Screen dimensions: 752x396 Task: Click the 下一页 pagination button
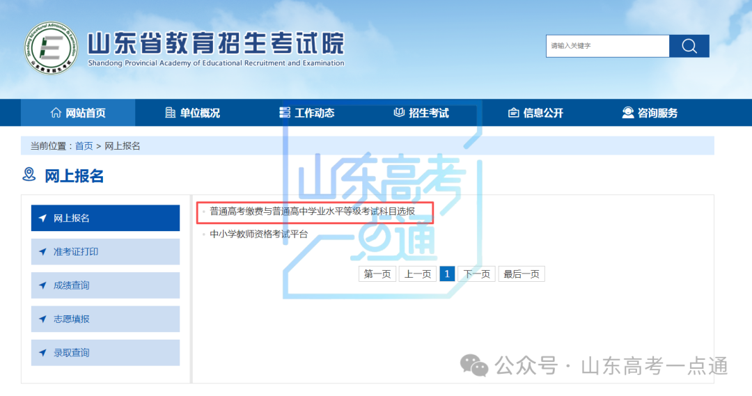[476, 274]
